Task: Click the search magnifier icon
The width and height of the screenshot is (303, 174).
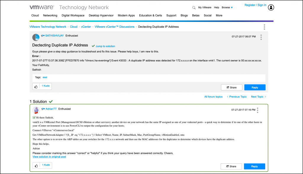Action: (194, 8)
